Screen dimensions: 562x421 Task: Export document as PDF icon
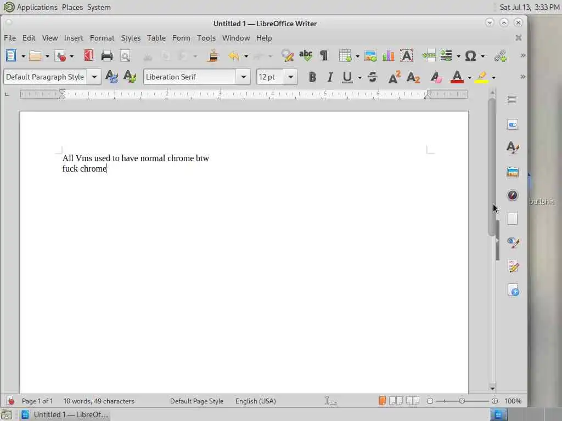click(x=88, y=55)
